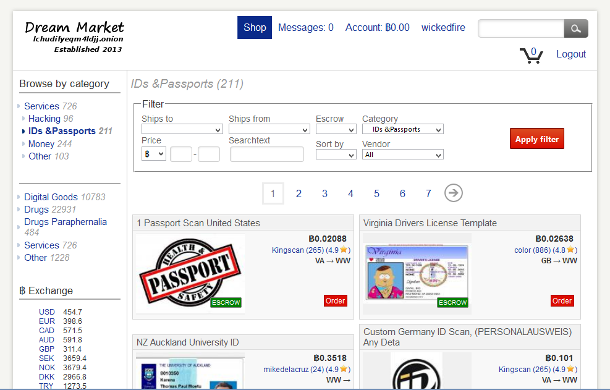This screenshot has width=610, height=390.
Task: Order the Virginia Drivers License Template
Action: click(x=562, y=301)
